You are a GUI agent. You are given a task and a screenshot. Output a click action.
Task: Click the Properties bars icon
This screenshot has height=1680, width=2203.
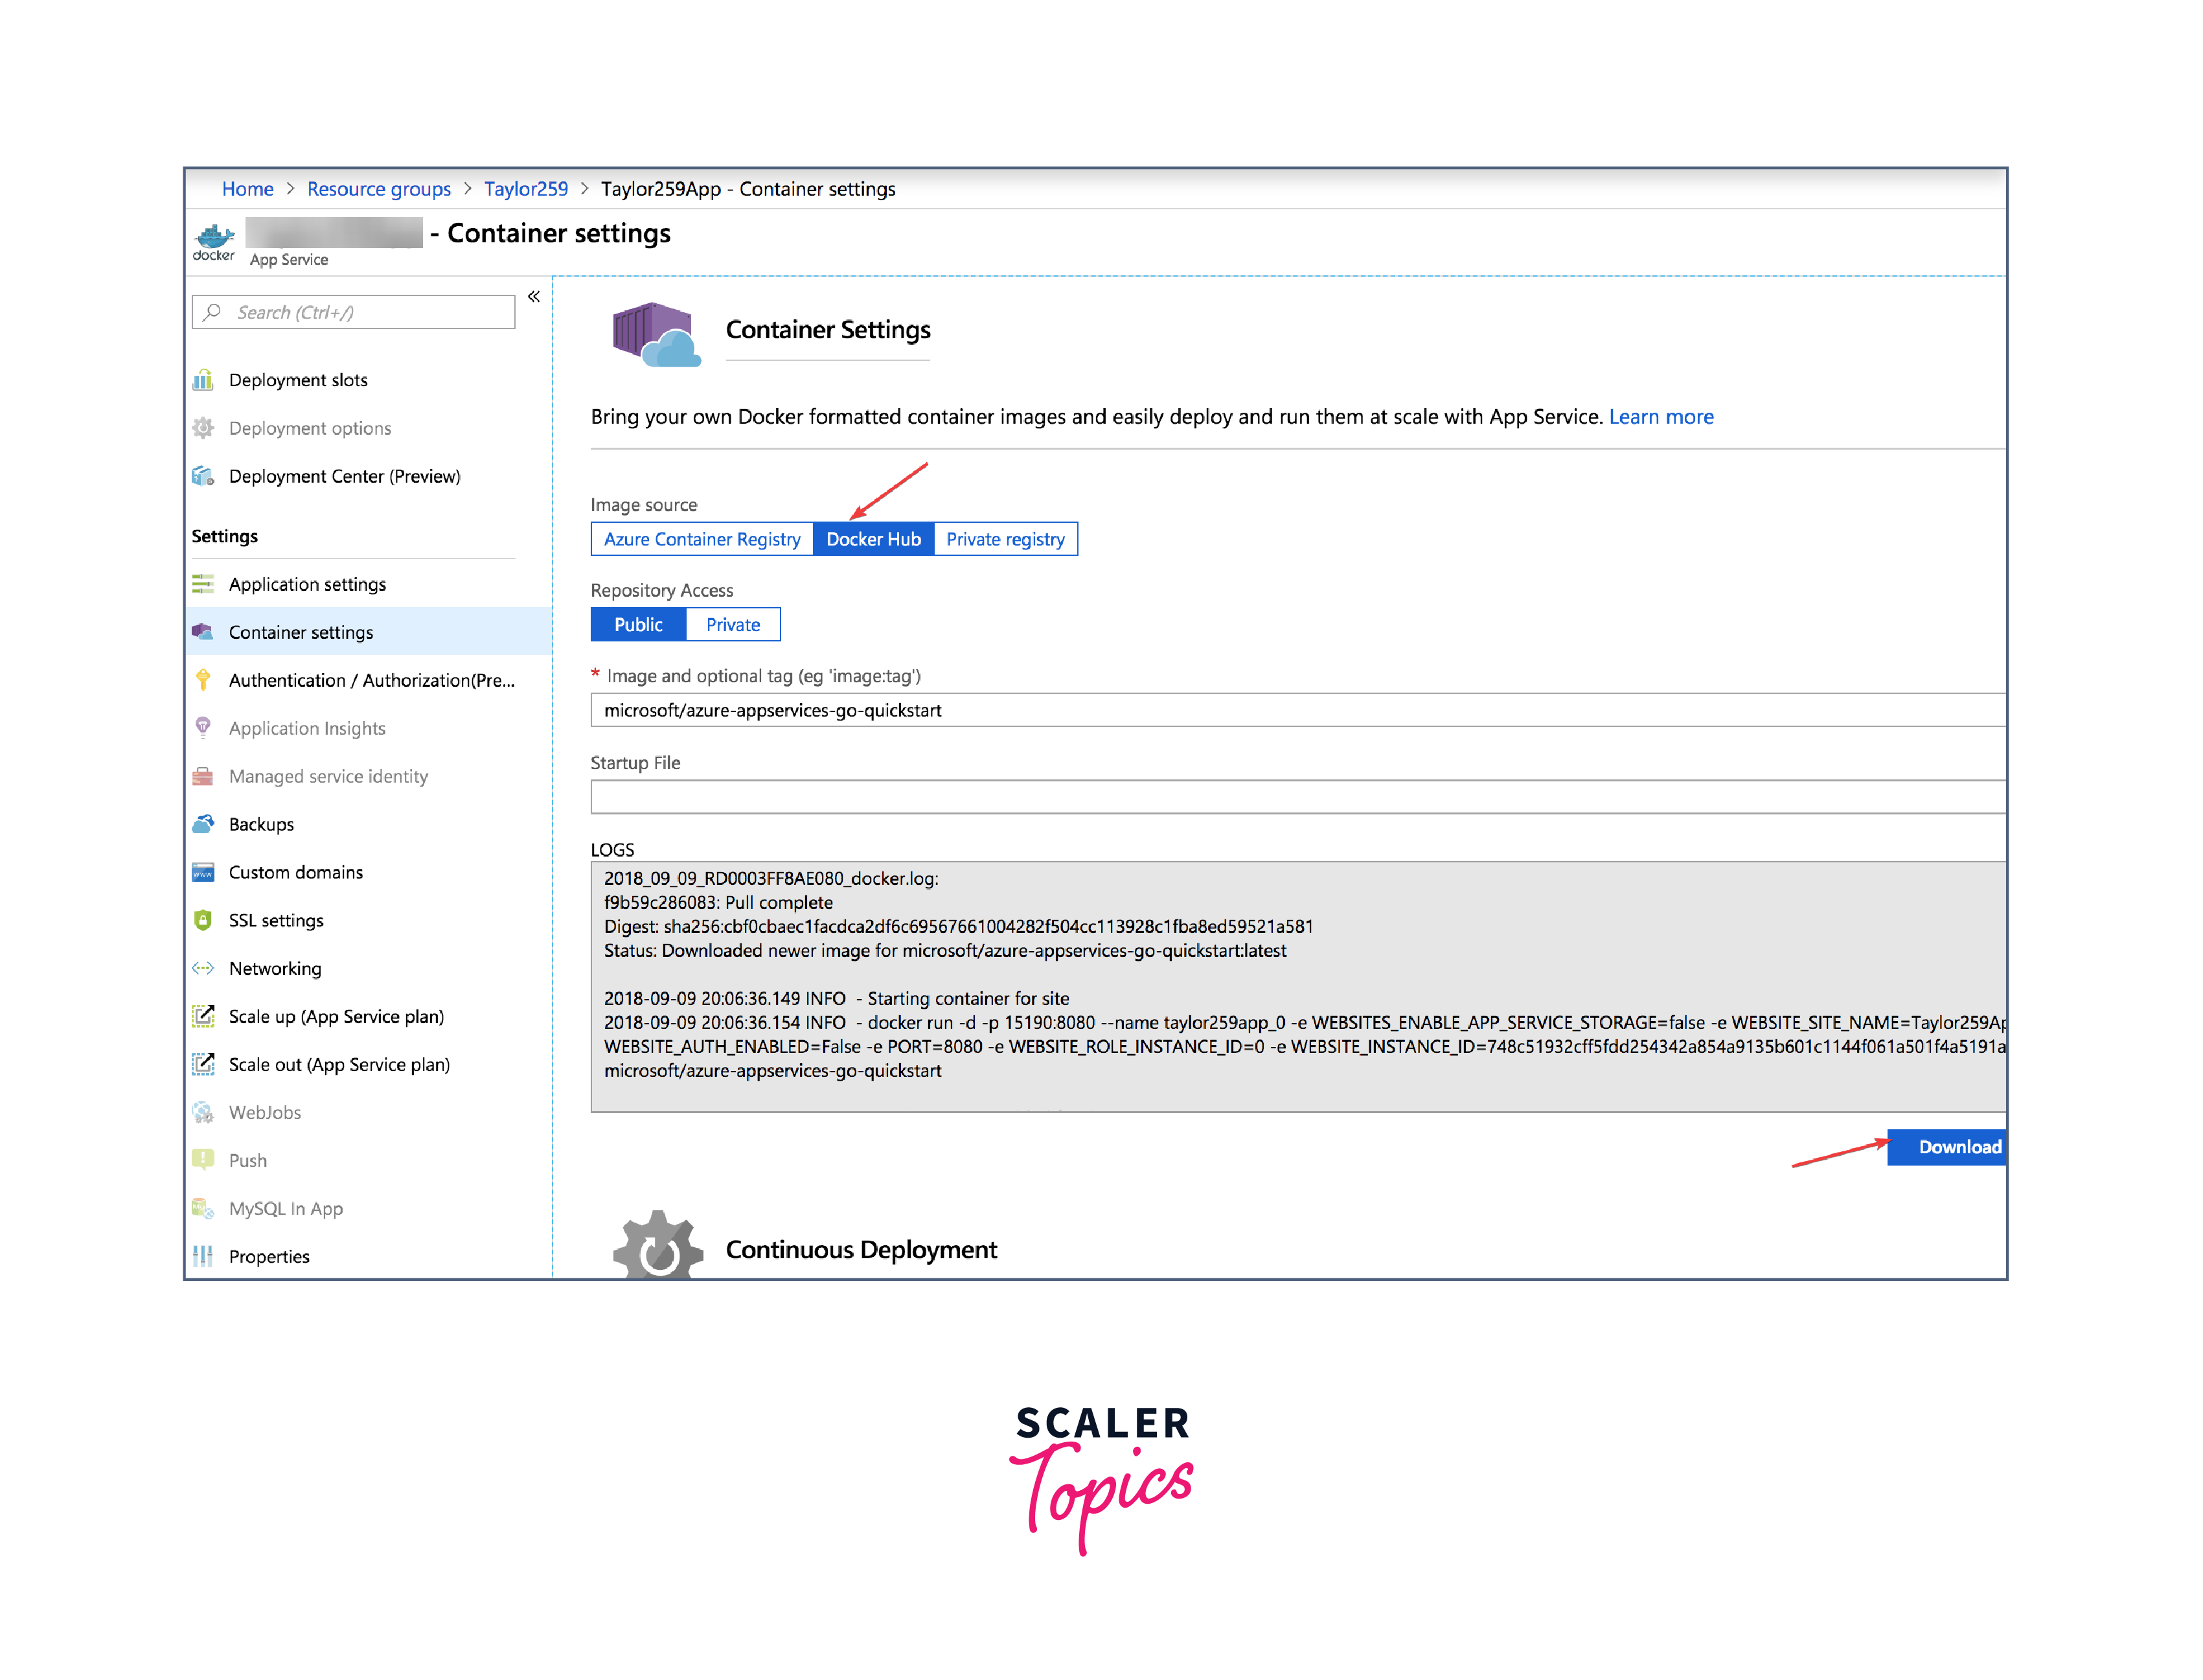[x=203, y=1256]
